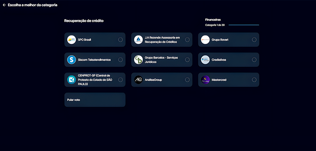
Task: Click the Grupo Barcelos logo
Action: point(138,60)
